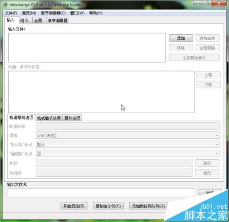Select the 轨道常规选项 tab
Screen dimensions: 229x222
[x=22, y=118]
